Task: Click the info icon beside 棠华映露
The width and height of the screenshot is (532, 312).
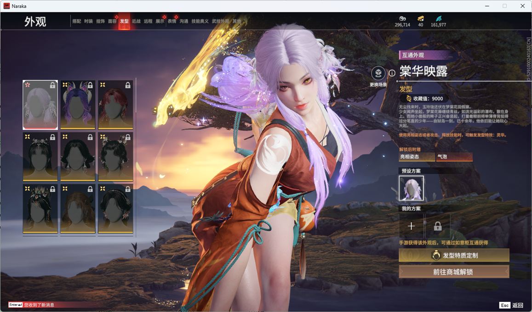Action: click(x=392, y=73)
